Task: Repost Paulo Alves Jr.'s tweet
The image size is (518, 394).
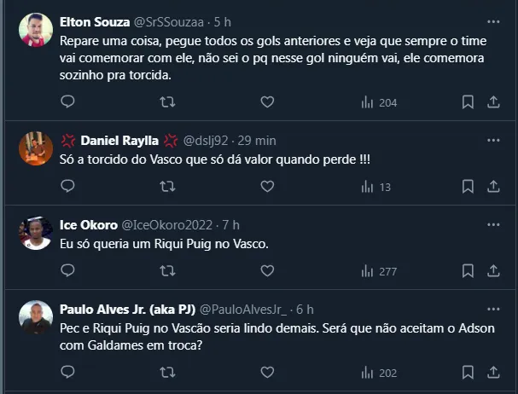Action: point(168,372)
